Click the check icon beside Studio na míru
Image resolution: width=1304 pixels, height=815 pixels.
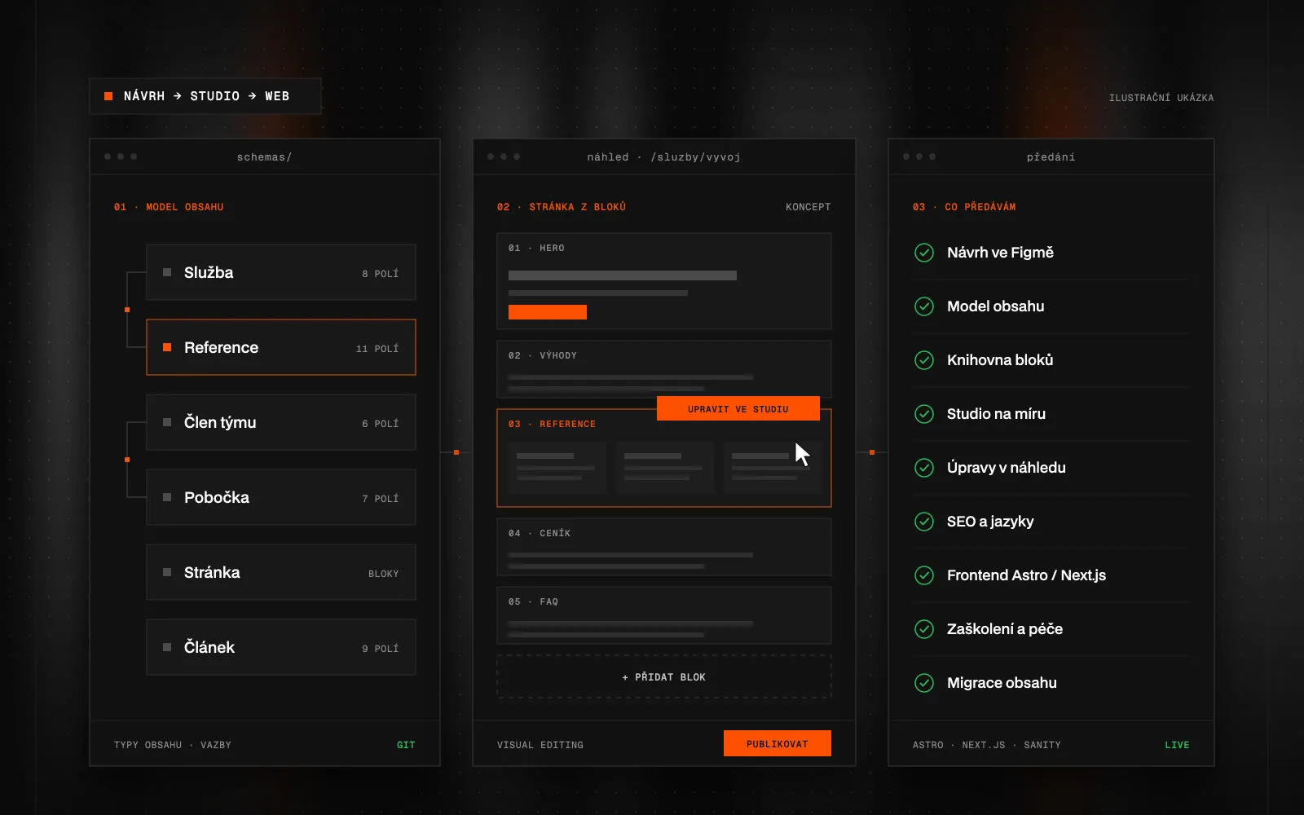[924, 414]
